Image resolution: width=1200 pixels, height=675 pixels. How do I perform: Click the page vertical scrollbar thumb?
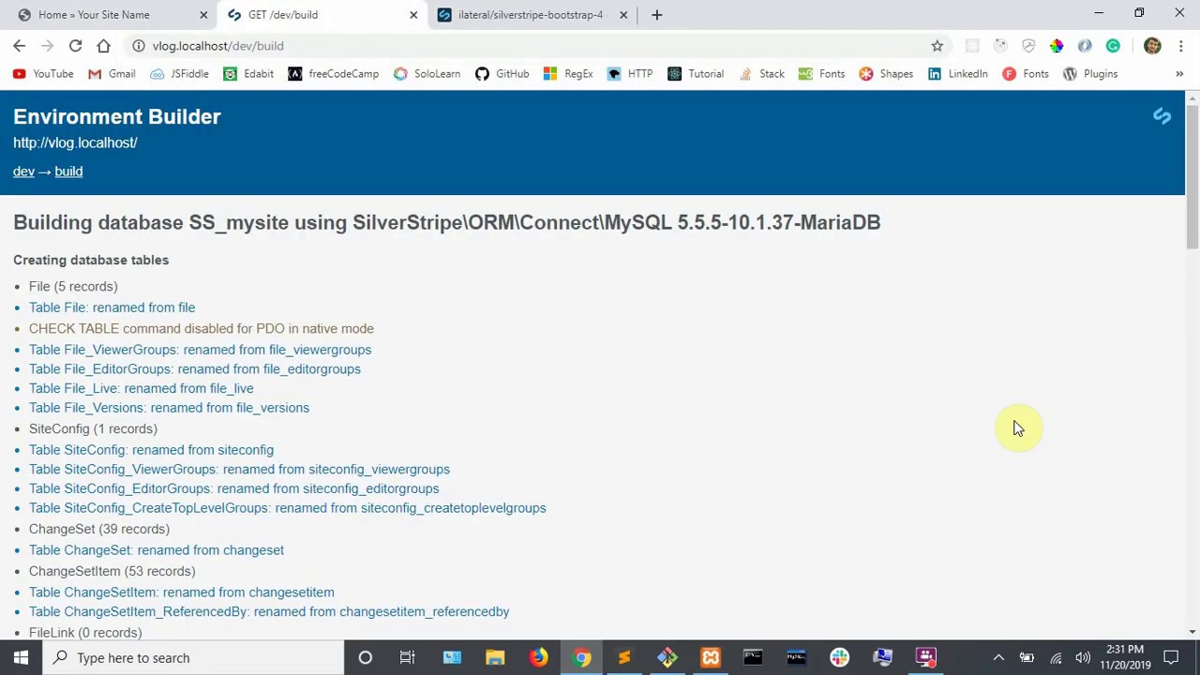coord(1192,178)
